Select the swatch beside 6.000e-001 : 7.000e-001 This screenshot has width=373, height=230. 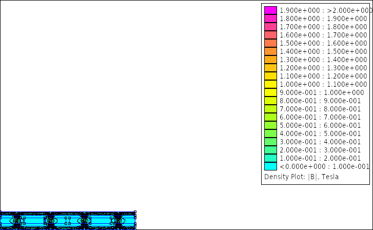click(x=270, y=117)
